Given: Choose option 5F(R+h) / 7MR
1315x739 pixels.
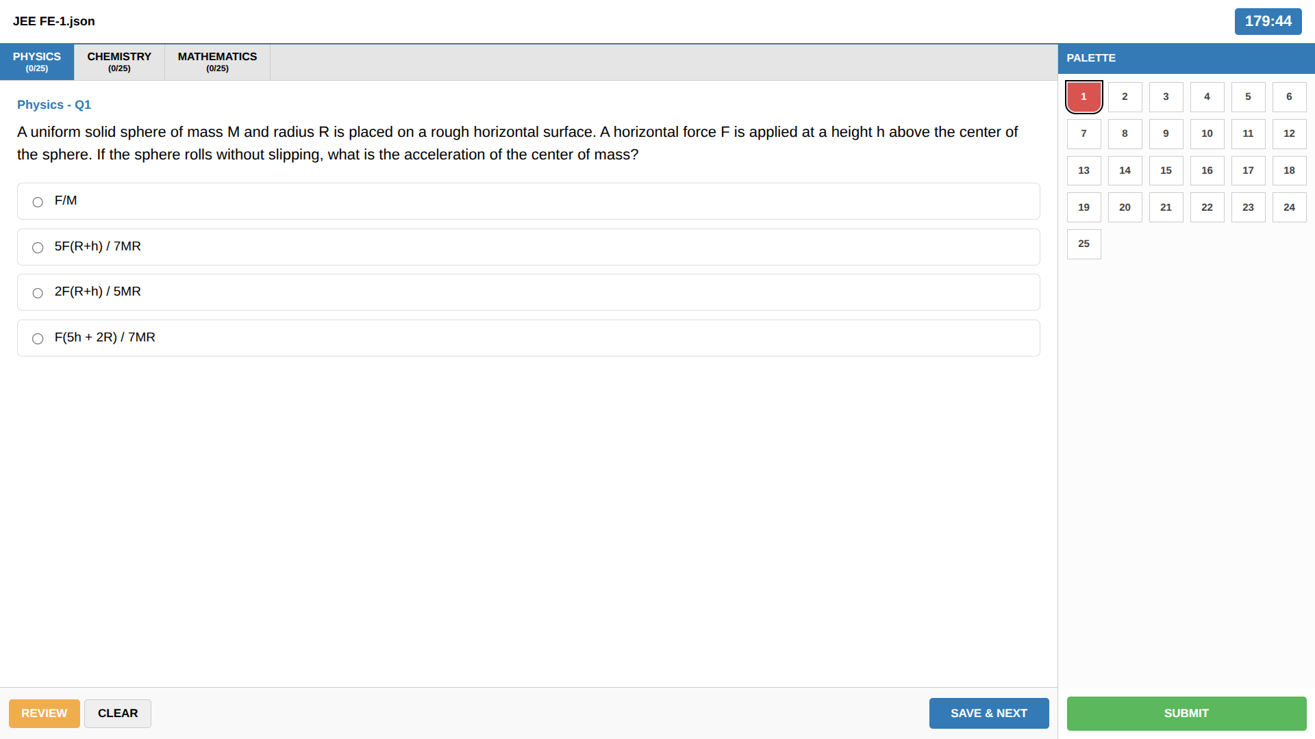Looking at the screenshot, I should pyautogui.click(x=38, y=248).
